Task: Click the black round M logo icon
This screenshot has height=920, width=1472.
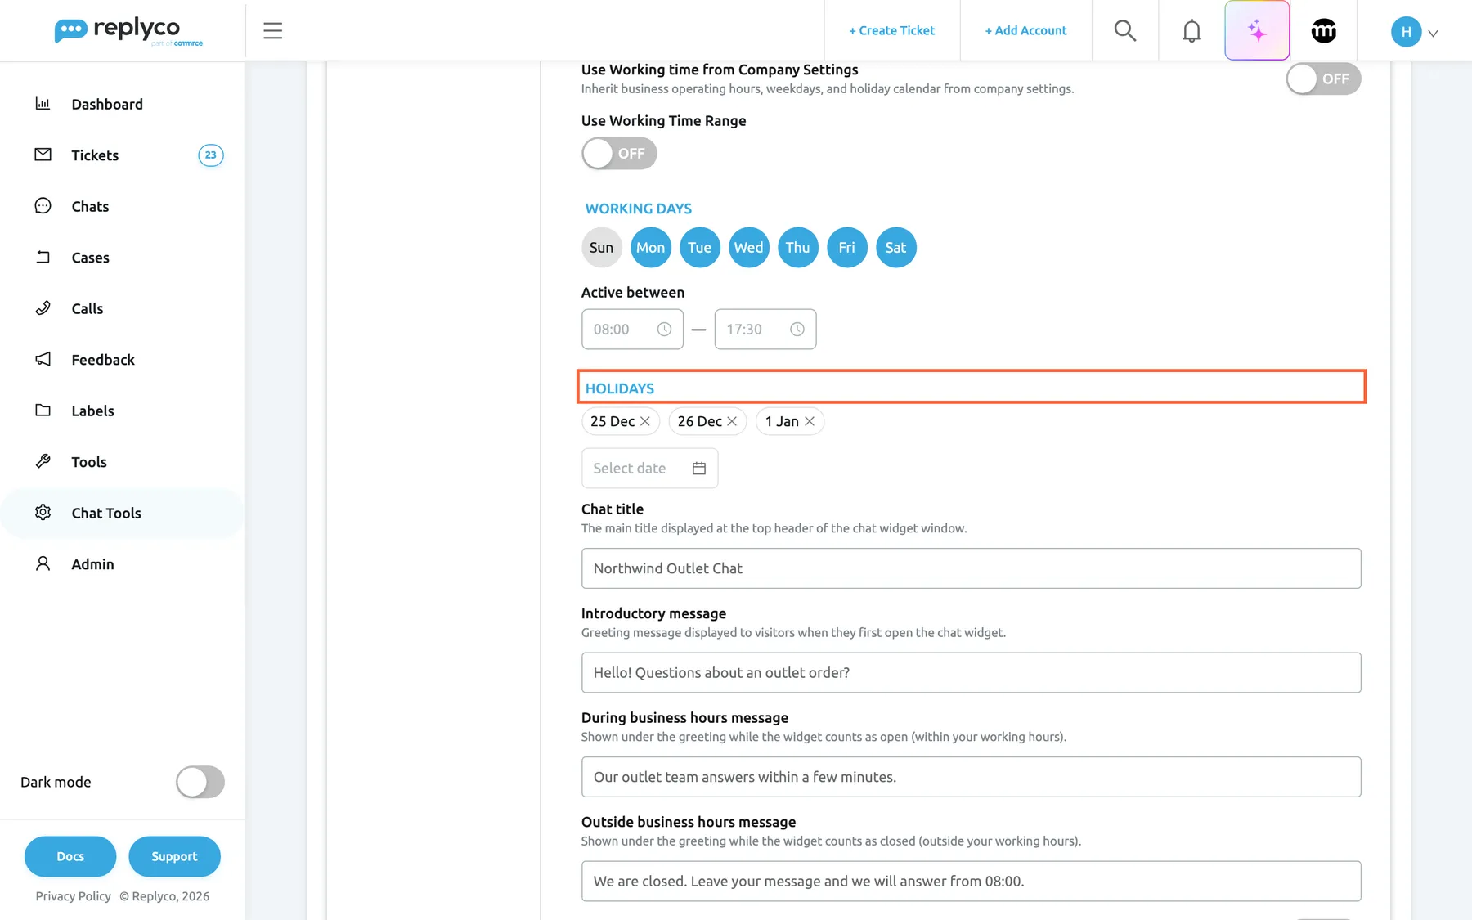Action: click(1323, 31)
